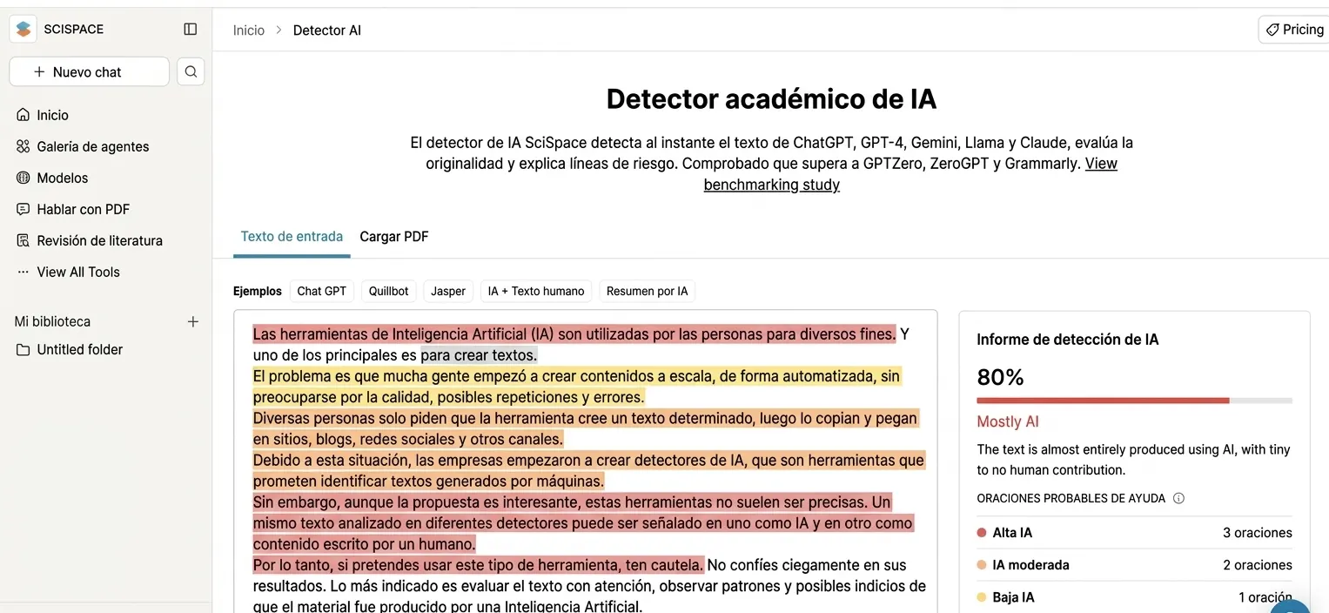Screen dimensions: 1329x613
Task: Click the SCISPACE brand name
Action: pos(74,29)
